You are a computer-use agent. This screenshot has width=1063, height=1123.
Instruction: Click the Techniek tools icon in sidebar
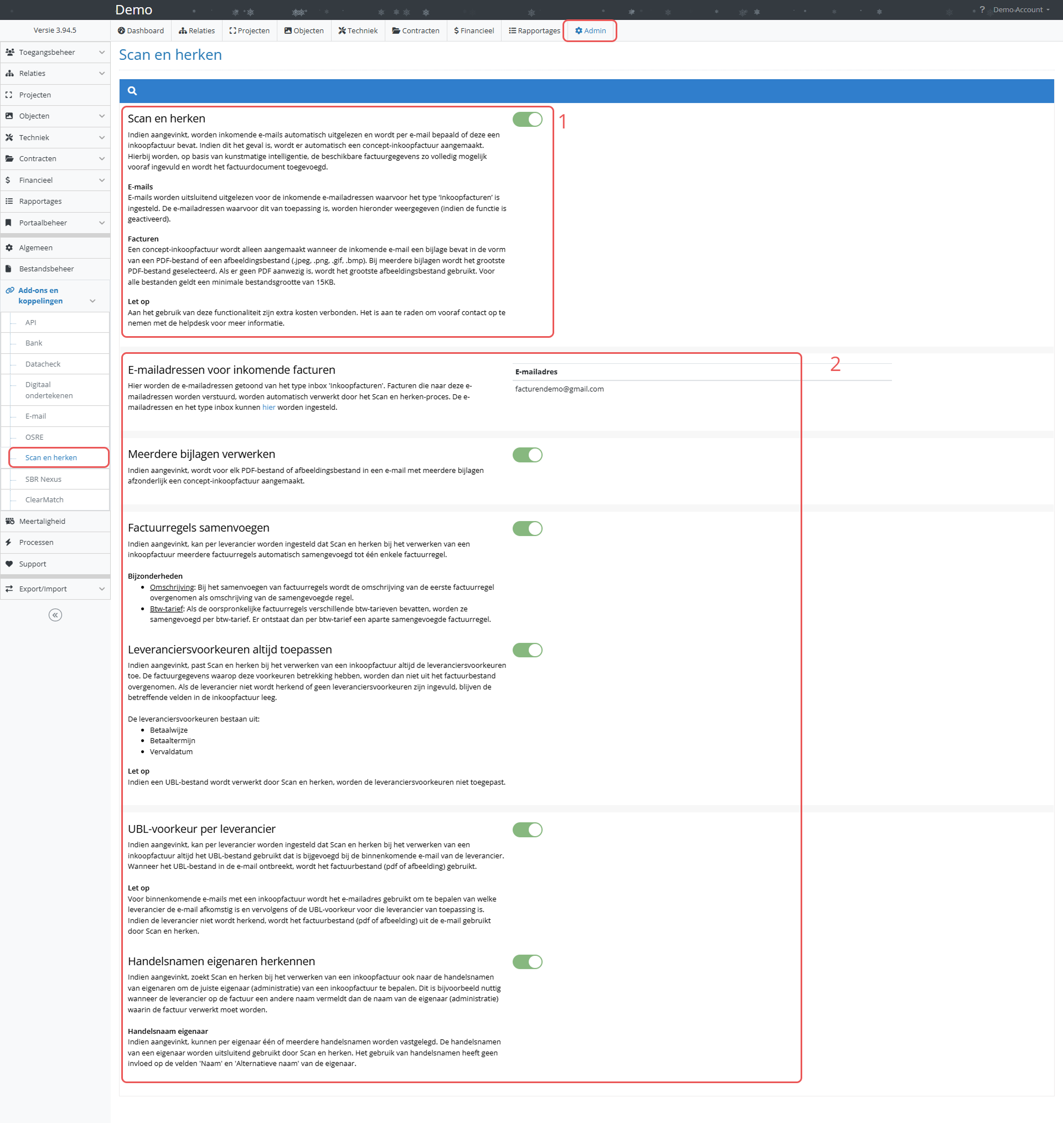9,138
